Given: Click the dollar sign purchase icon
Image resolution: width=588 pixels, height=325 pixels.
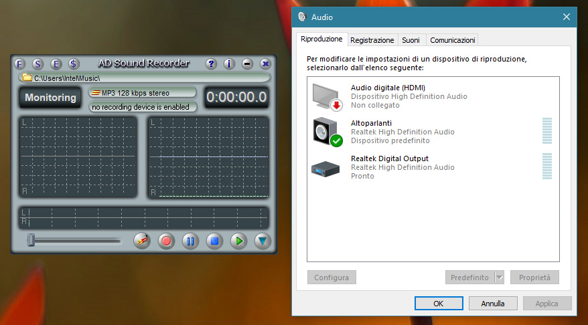Looking at the screenshot, I should click(x=74, y=64).
